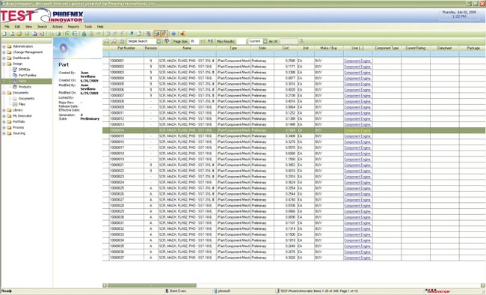Click the As Of date field
This screenshot has height=295, width=486.
click(x=289, y=41)
